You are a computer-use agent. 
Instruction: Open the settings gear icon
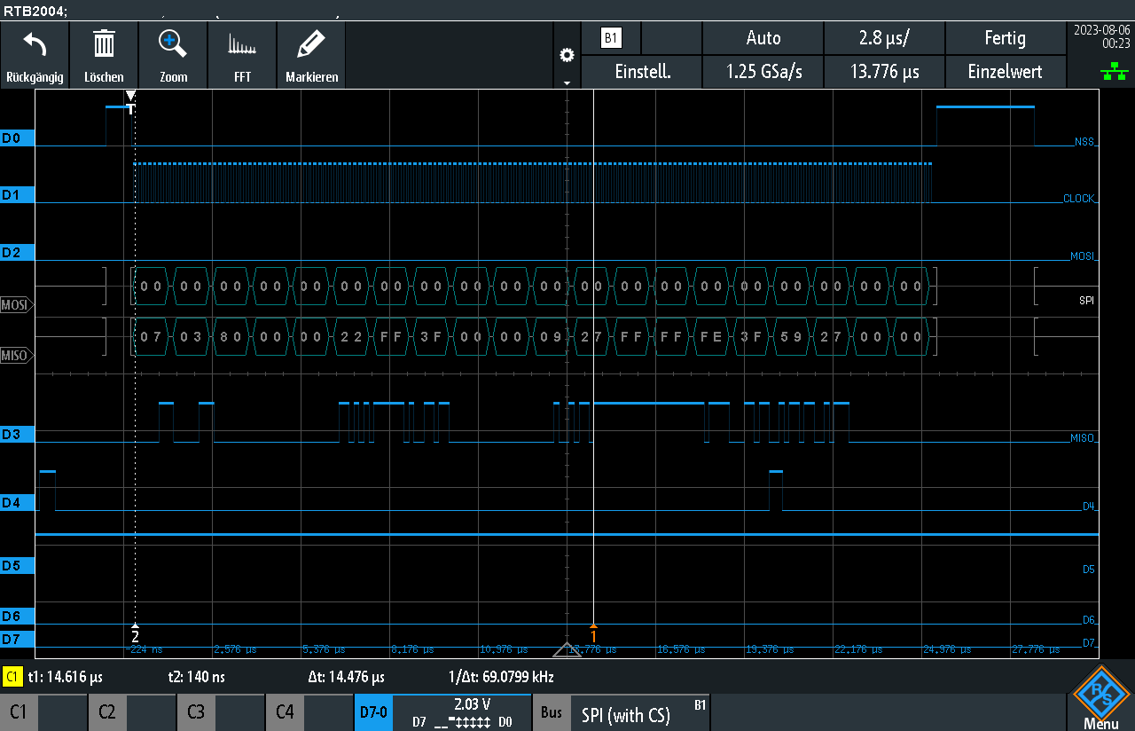pyautogui.click(x=567, y=55)
